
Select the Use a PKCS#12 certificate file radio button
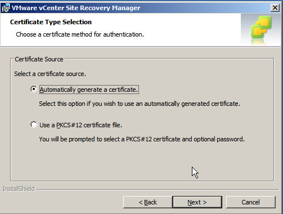pos(34,124)
